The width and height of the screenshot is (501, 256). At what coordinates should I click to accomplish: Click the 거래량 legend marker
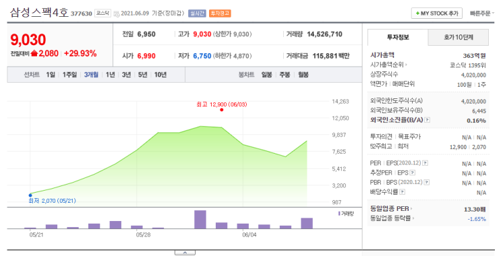[339, 214]
